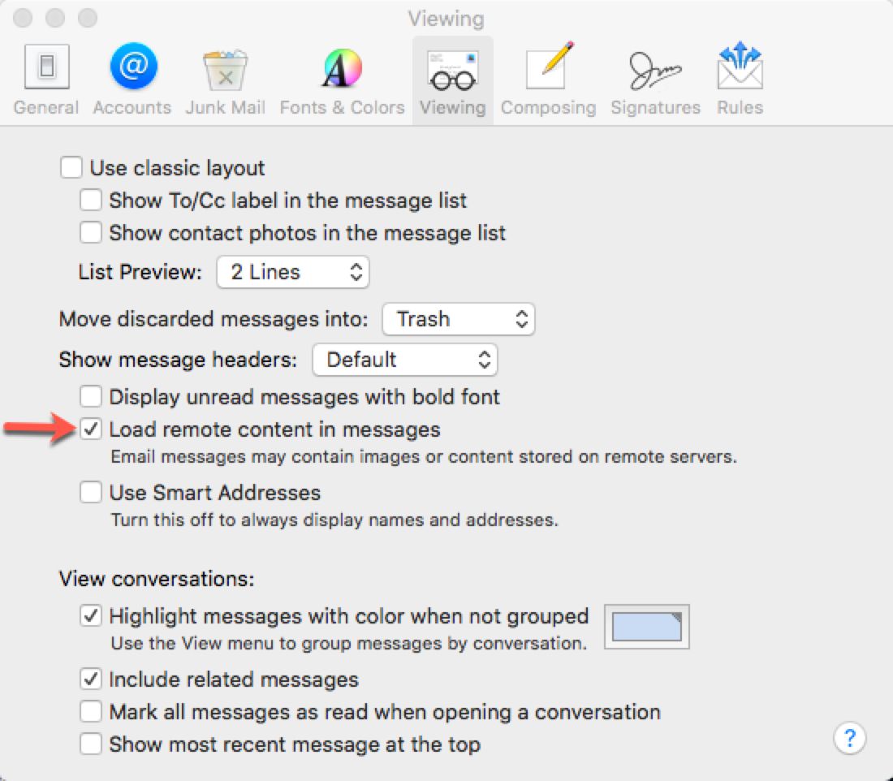Tick Show contact photos in message list
The image size is (893, 781).
tap(91, 233)
